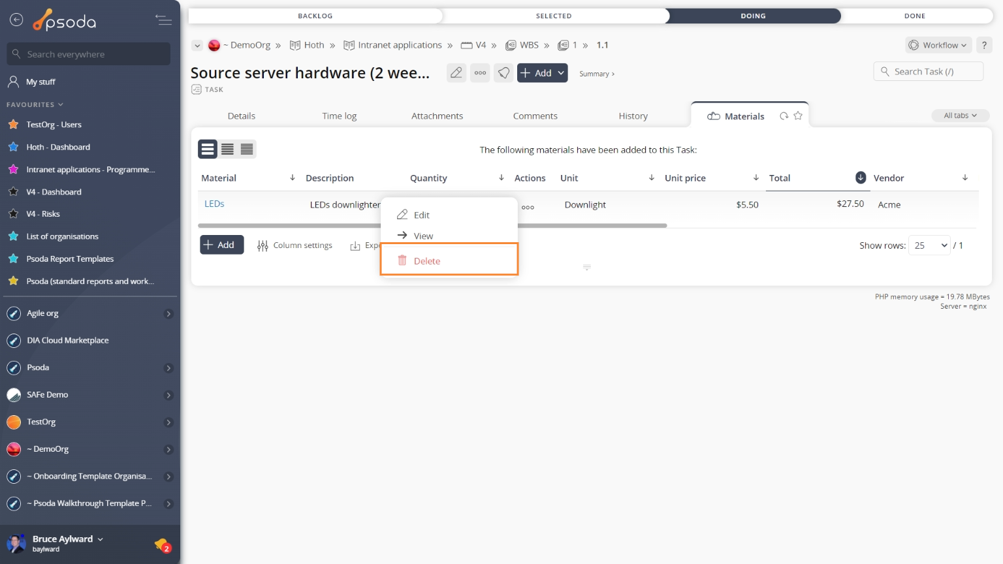Click the TestOrg - Users favourite star
This screenshot has height=564, width=1003.
[13, 124]
